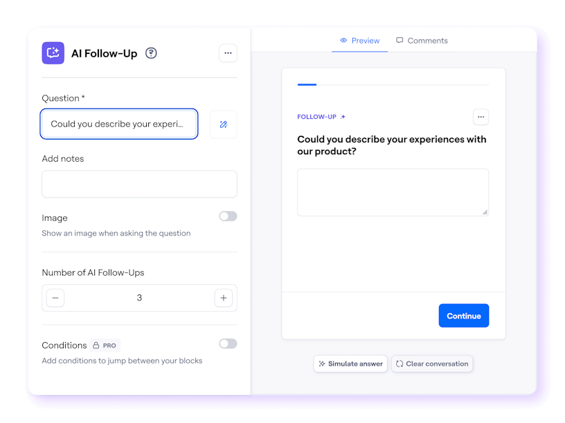Click the Add notes text field
This screenshot has height=423, width=565.
click(x=139, y=184)
